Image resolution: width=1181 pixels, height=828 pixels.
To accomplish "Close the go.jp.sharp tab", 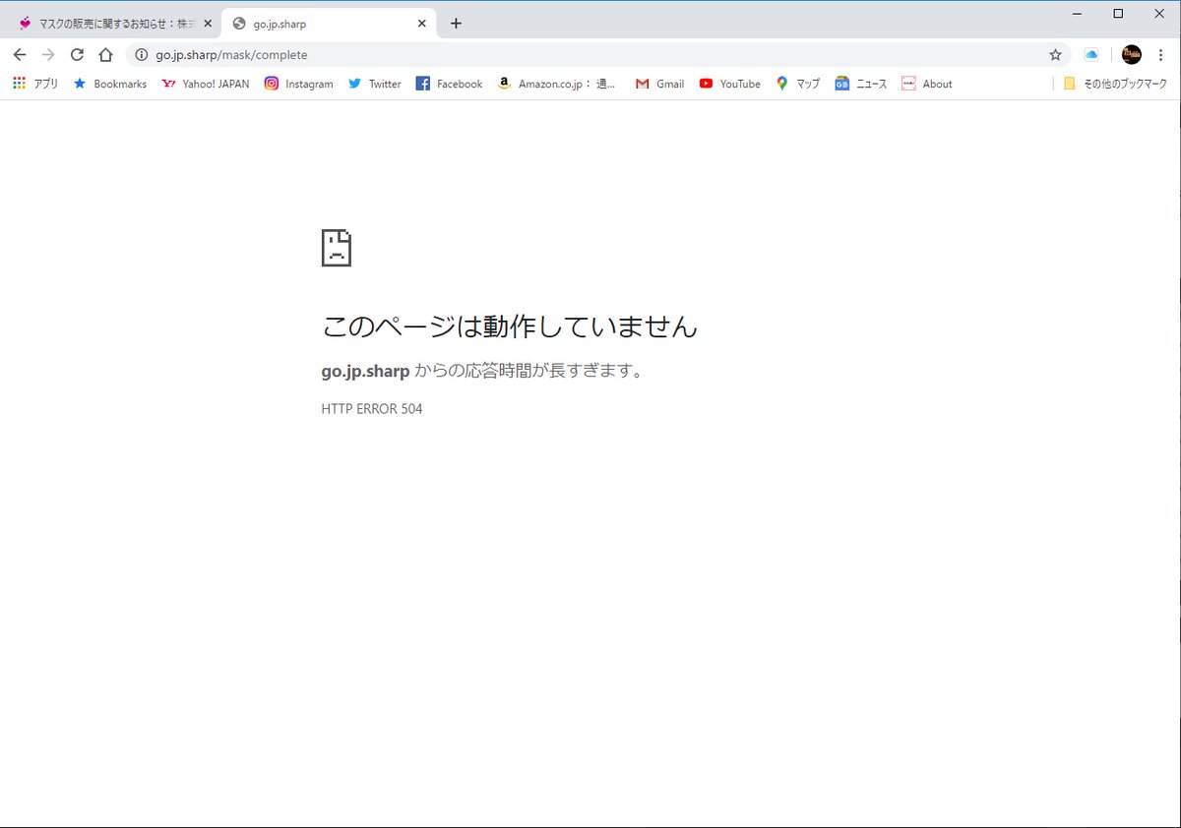I will coord(422,24).
